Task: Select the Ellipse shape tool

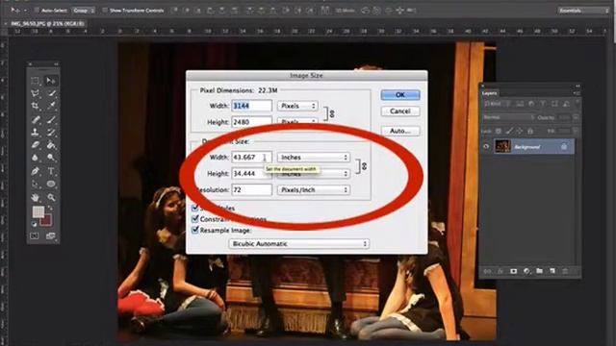Action: coord(51,184)
